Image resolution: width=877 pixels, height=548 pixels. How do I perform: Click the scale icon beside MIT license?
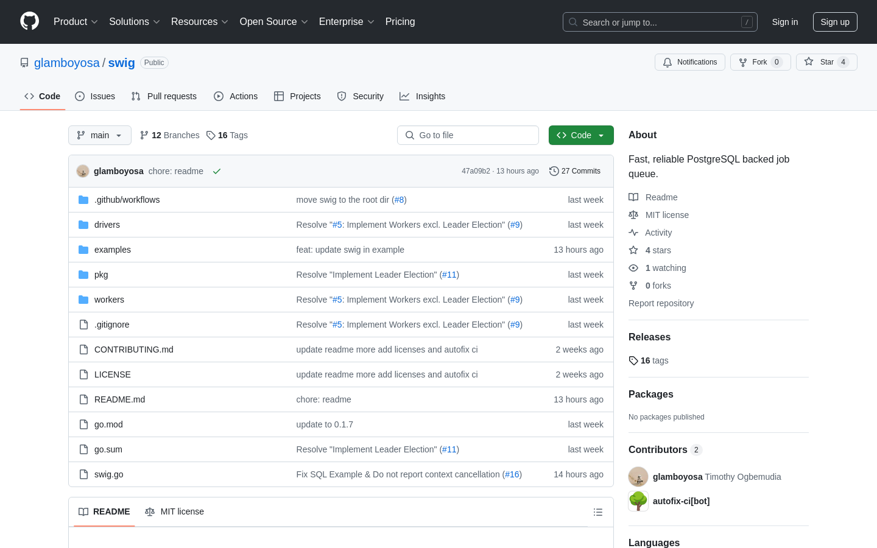(633, 215)
